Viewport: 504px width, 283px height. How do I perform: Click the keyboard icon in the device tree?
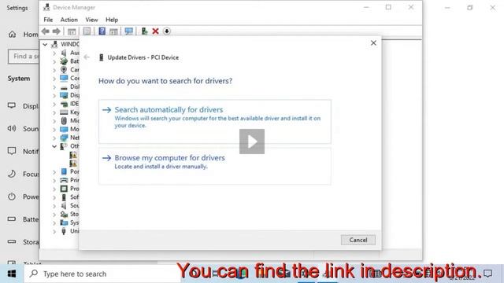[x=64, y=112]
